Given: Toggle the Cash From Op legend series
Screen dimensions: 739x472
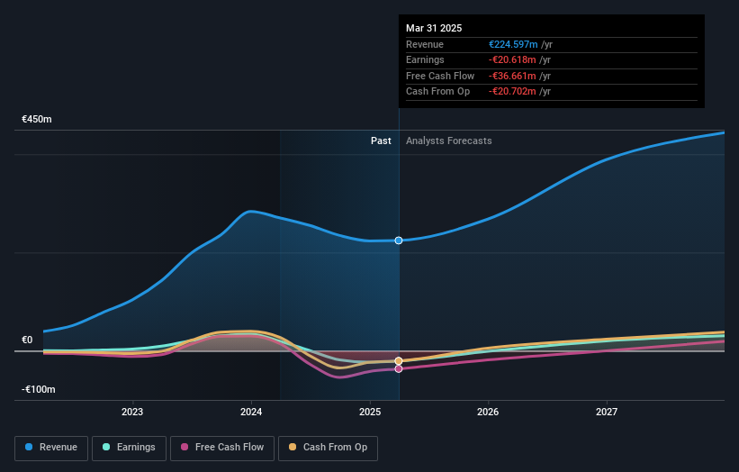Looking at the screenshot, I should [328, 448].
